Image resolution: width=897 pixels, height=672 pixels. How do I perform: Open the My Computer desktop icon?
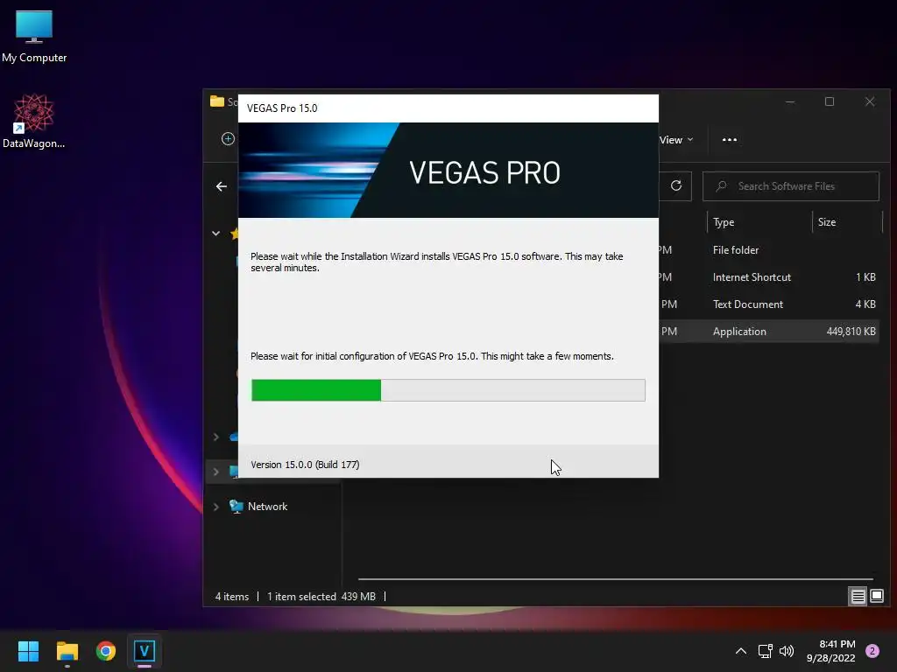coord(34,35)
